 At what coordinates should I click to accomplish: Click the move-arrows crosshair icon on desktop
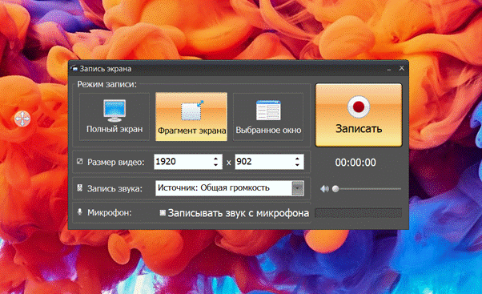(x=22, y=119)
